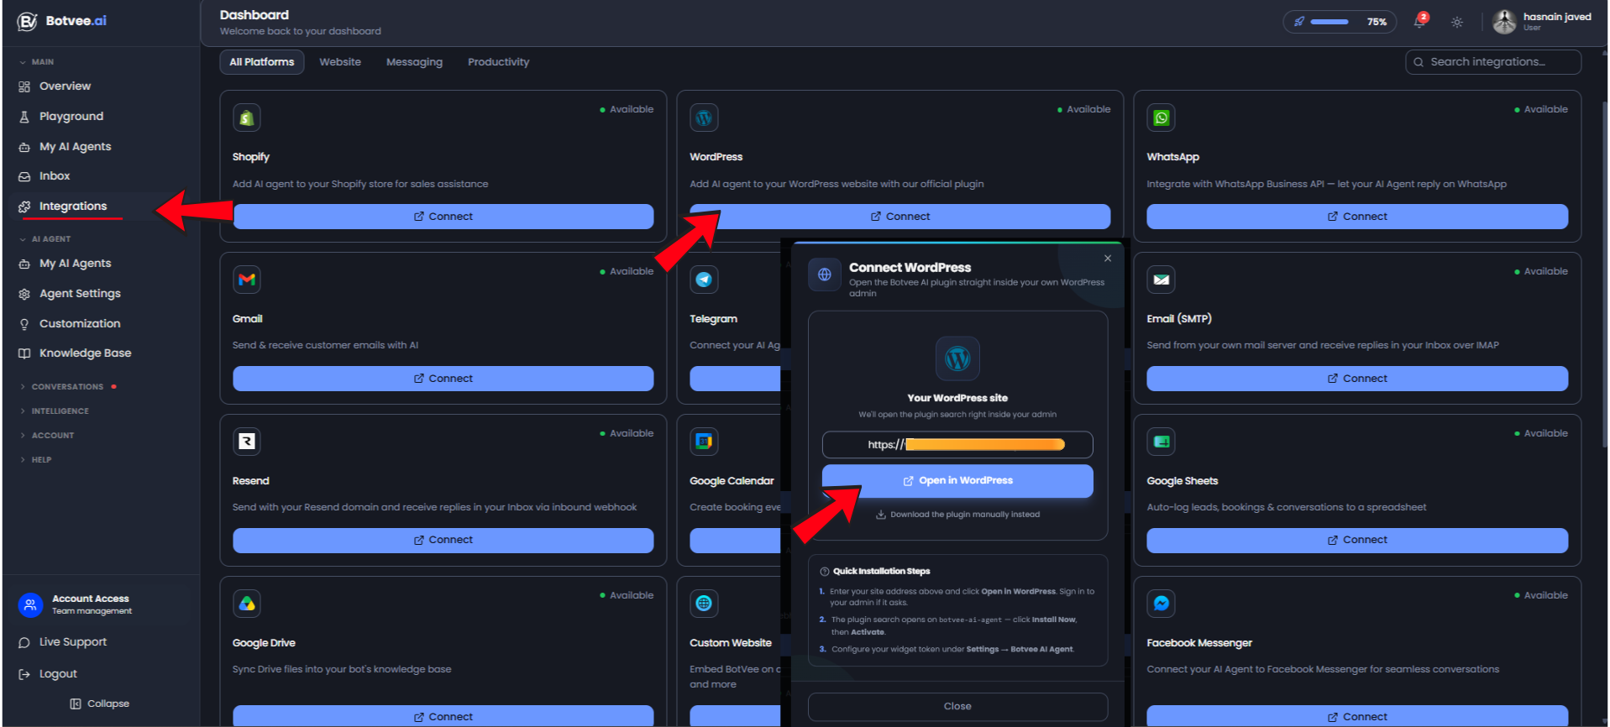Switch to the Website tab
The width and height of the screenshot is (1610, 727).
(340, 62)
